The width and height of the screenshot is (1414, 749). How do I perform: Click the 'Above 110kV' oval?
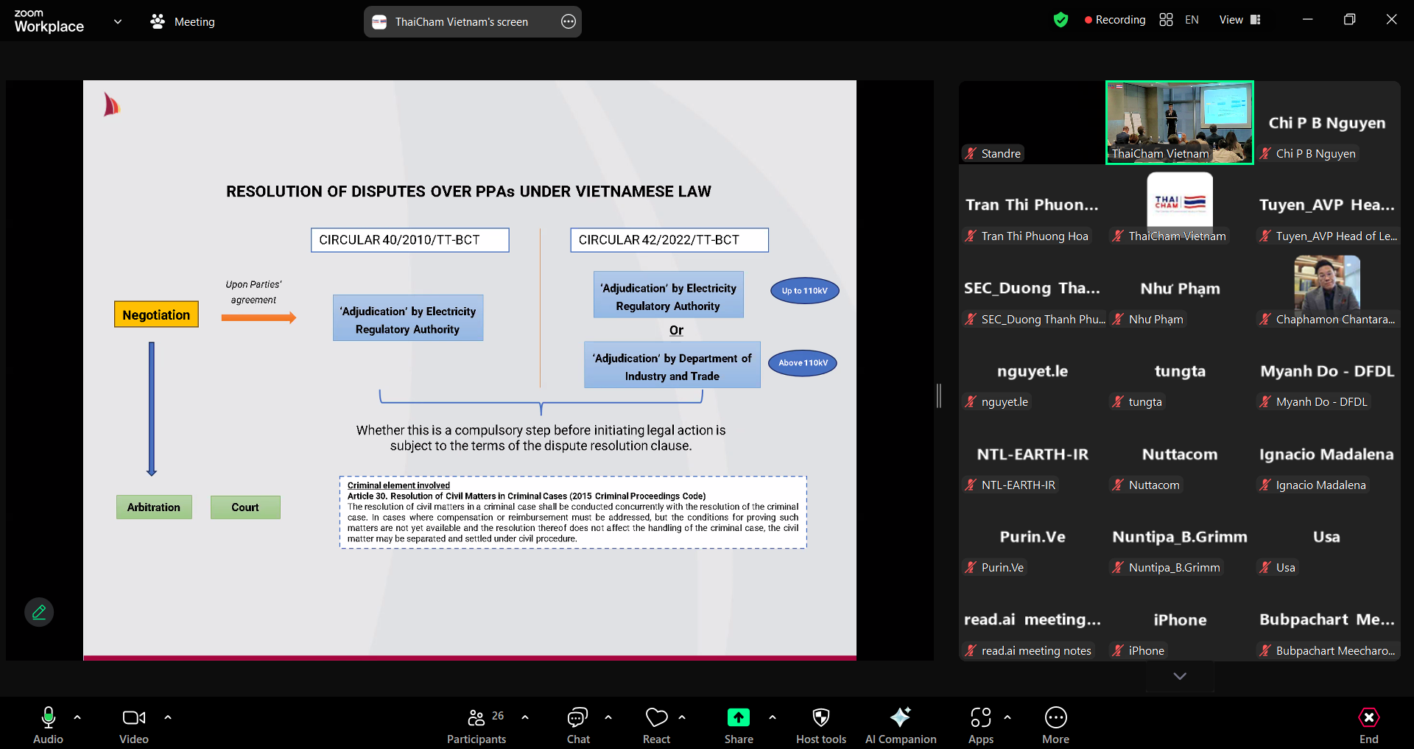pos(803,363)
